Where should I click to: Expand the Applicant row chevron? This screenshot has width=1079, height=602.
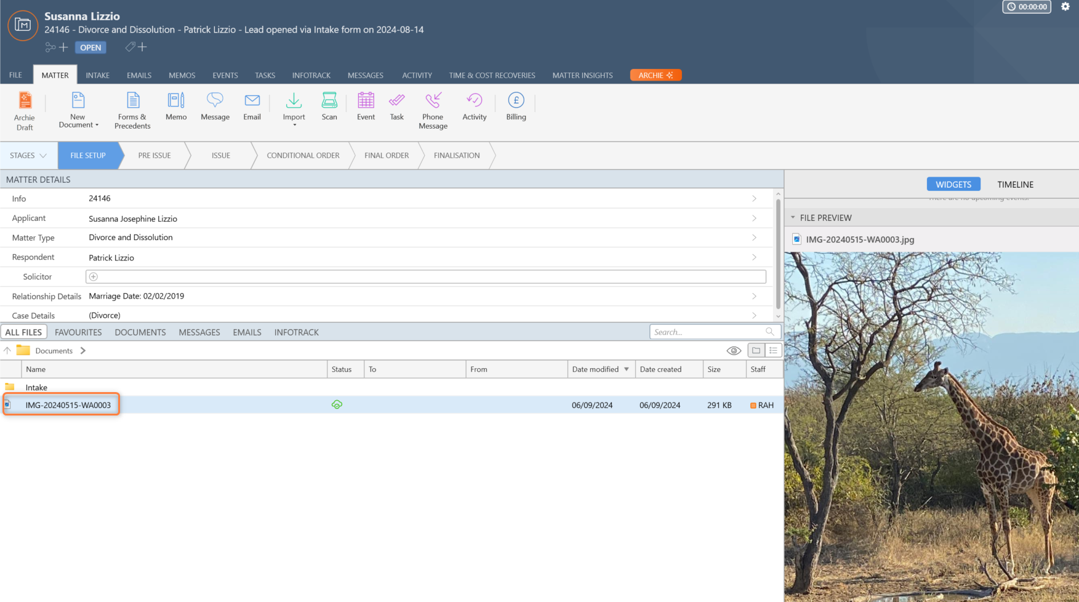[x=754, y=218]
